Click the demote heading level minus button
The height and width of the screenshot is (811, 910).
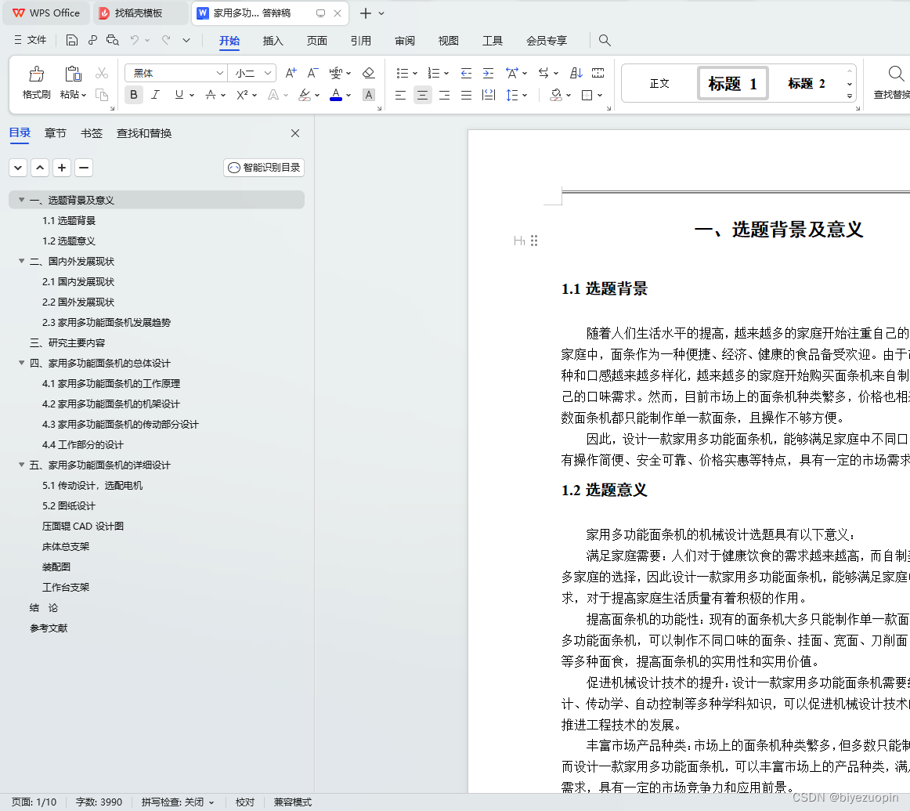(x=84, y=168)
